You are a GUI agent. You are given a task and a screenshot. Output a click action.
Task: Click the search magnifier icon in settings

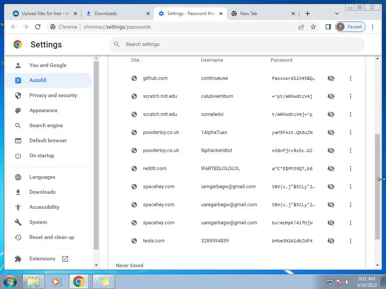click(x=117, y=44)
